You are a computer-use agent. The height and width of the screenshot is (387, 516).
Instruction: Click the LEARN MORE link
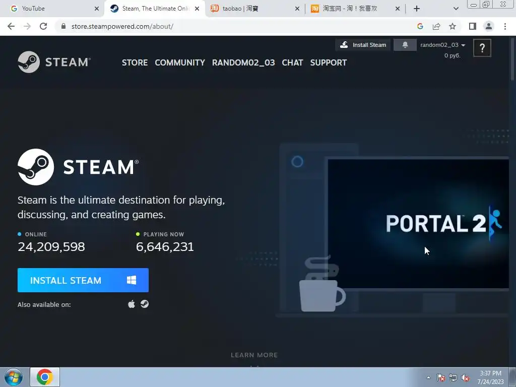254,355
